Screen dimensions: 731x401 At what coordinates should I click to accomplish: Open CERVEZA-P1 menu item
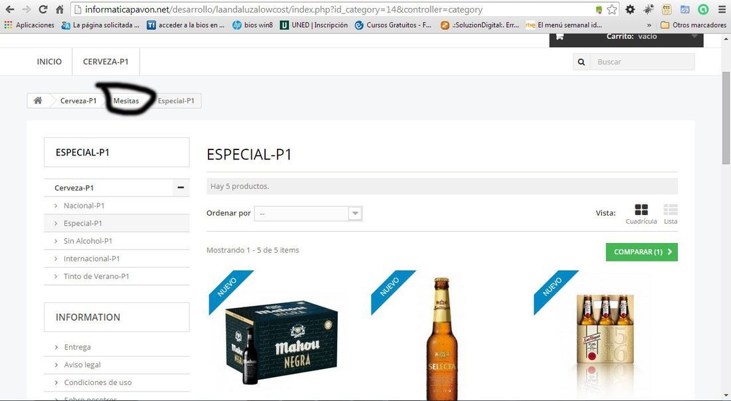[x=106, y=62]
